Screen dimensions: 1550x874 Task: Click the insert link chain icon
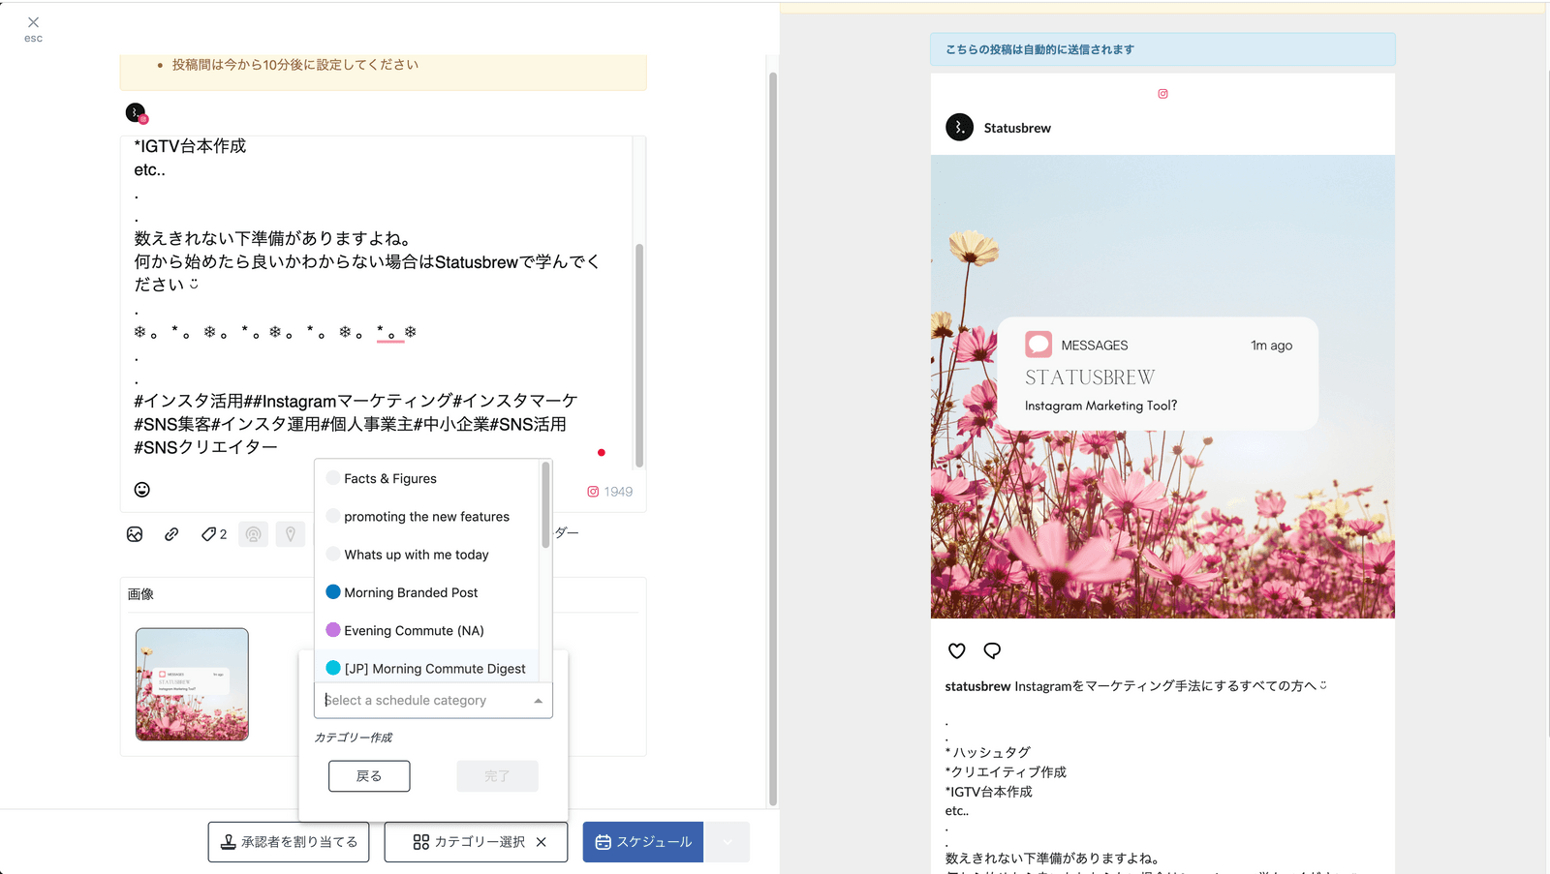(171, 534)
